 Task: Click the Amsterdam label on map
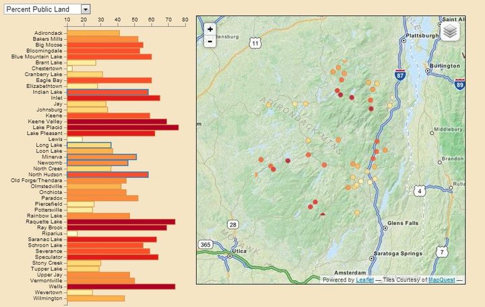click(350, 273)
